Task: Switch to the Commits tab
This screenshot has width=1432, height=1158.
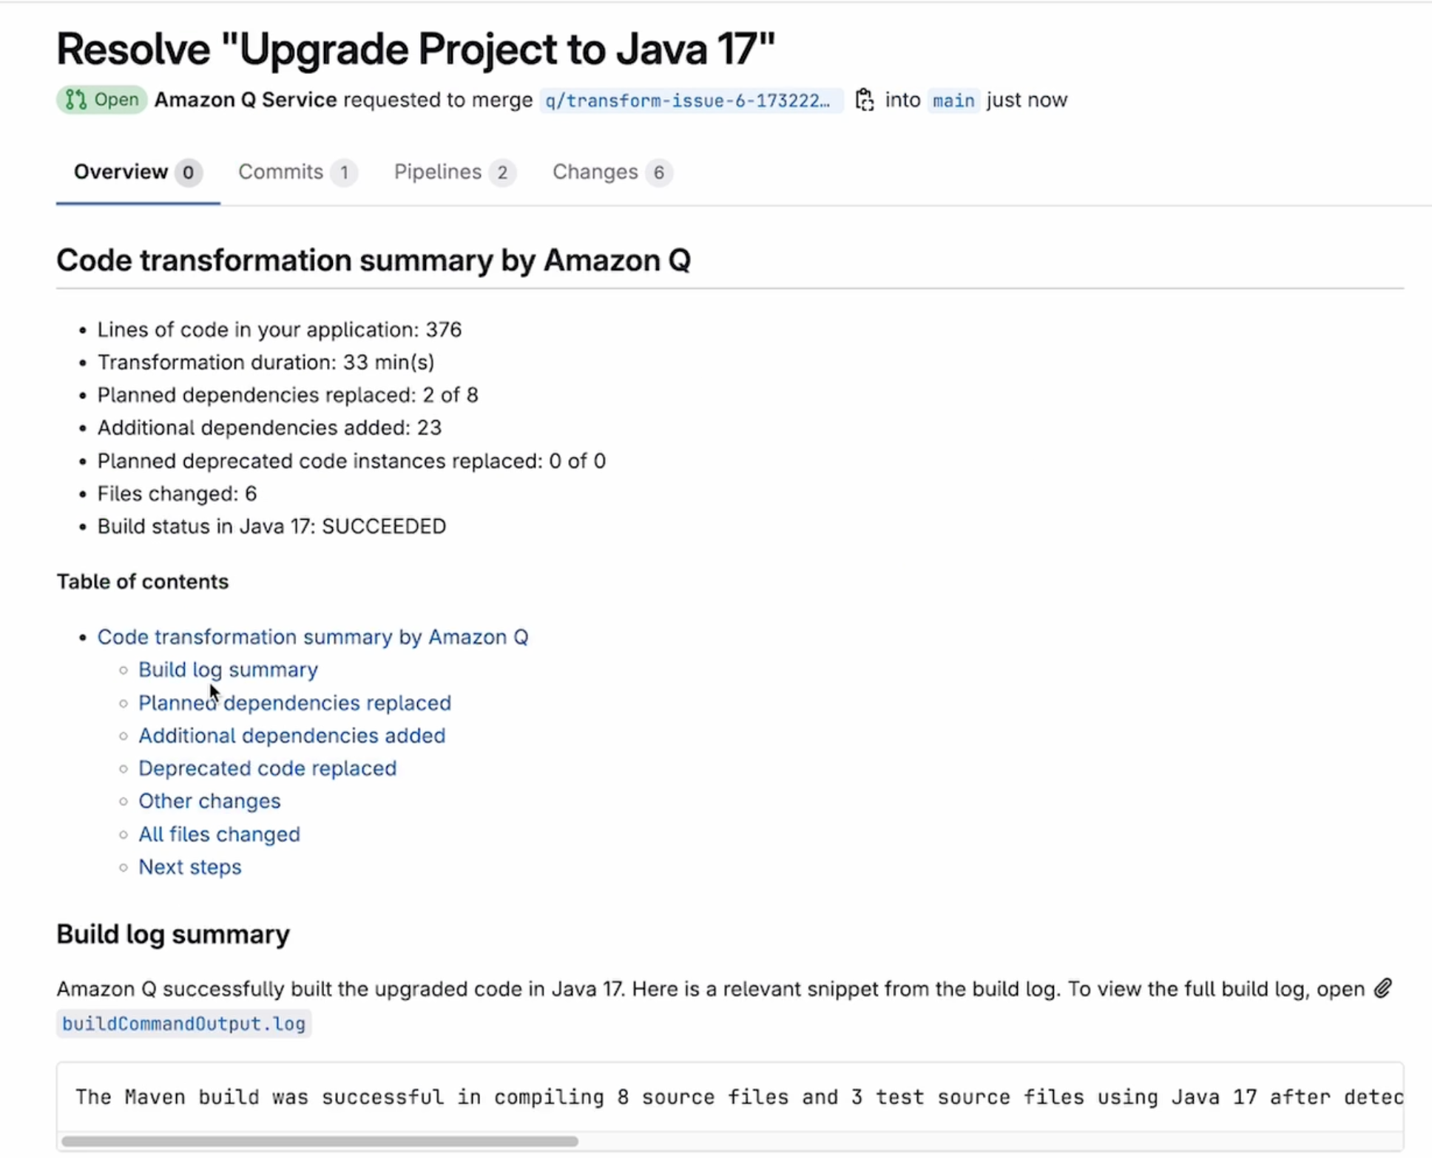Action: point(281,172)
